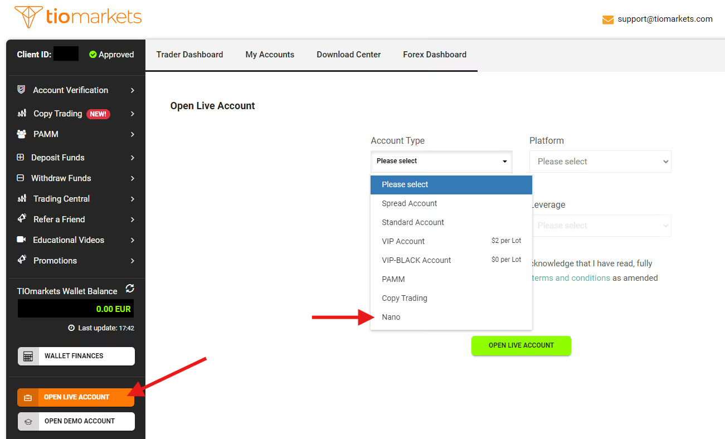
Task: Open the terms and conditions link
Action: pyautogui.click(x=570, y=277)
